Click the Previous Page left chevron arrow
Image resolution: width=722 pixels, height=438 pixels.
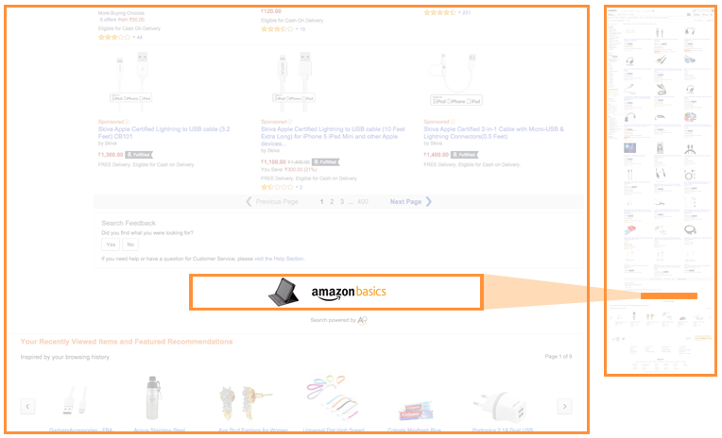click(249, 201)
